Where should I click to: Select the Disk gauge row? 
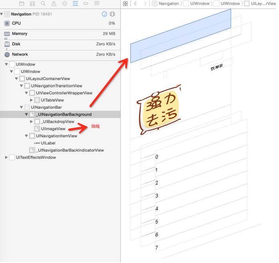coord(60,44)
